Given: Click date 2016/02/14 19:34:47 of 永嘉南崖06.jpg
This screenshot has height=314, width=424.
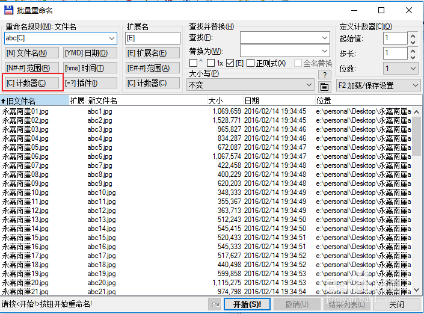Looking at the screenshot, I should 275,156.
